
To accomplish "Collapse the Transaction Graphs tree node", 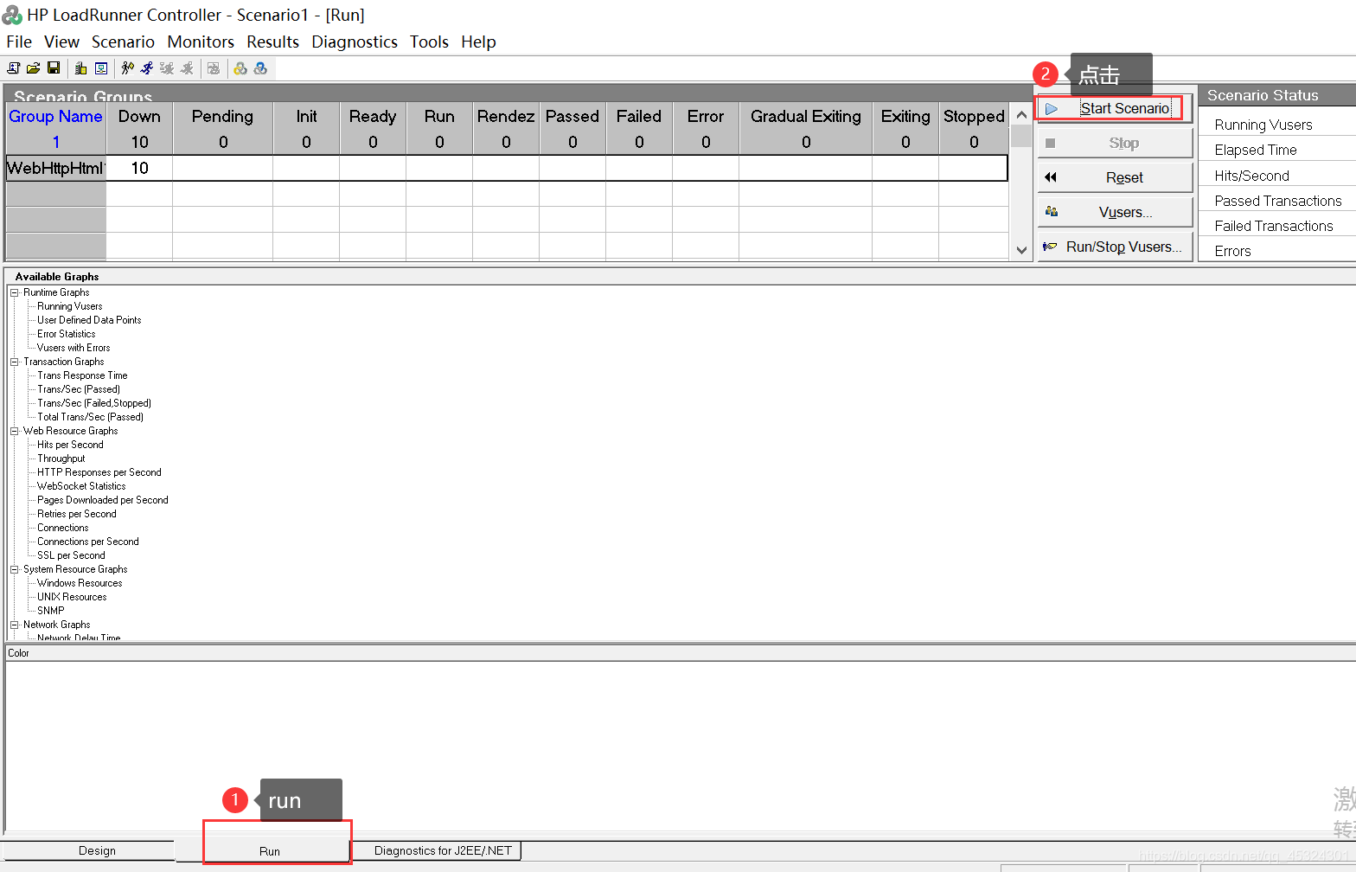I will tap(14, 362).
